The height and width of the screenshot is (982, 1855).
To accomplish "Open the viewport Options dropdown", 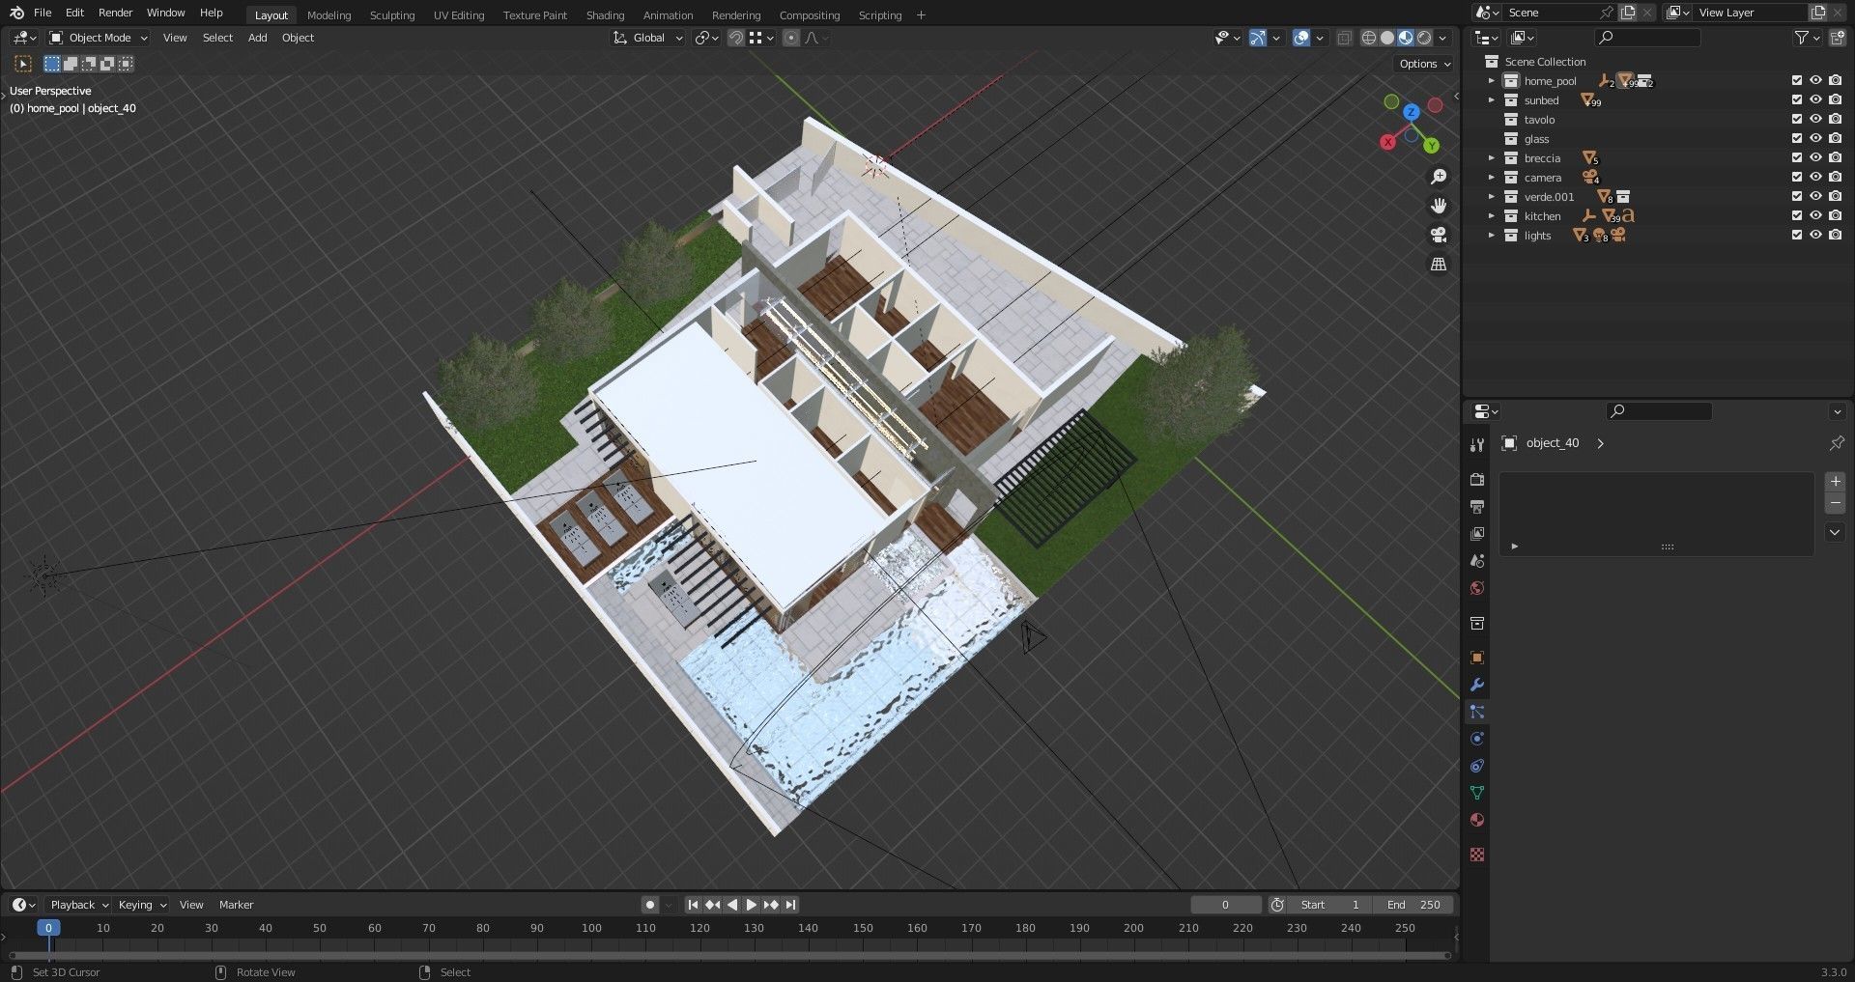I will [x=1424, y=64].
